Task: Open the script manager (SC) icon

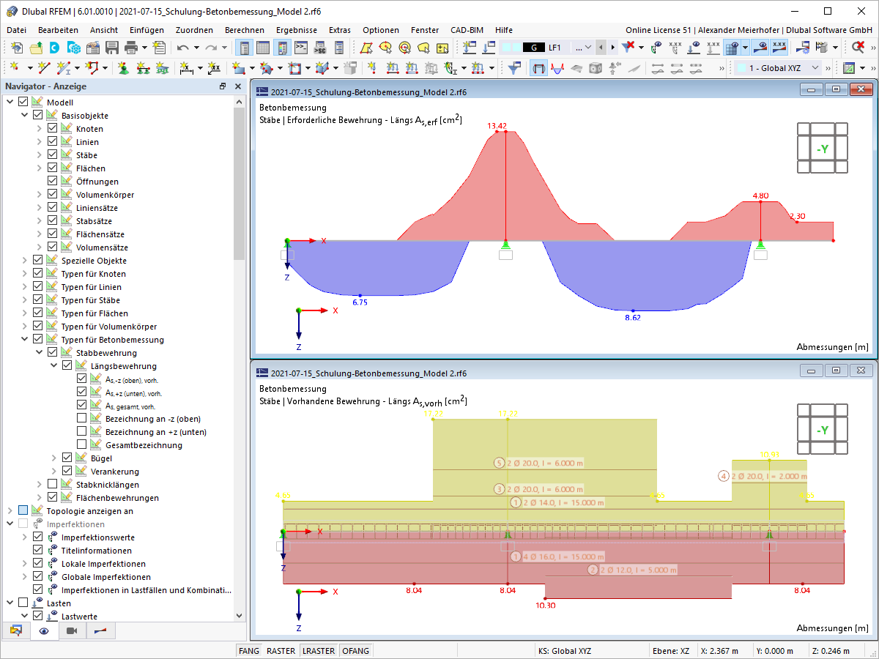Action: pyautogui.click(x=320, y=48)
